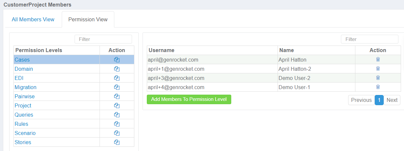Click the copy icon in Domain row
404x151 pixels.
[x=117, y=69]
